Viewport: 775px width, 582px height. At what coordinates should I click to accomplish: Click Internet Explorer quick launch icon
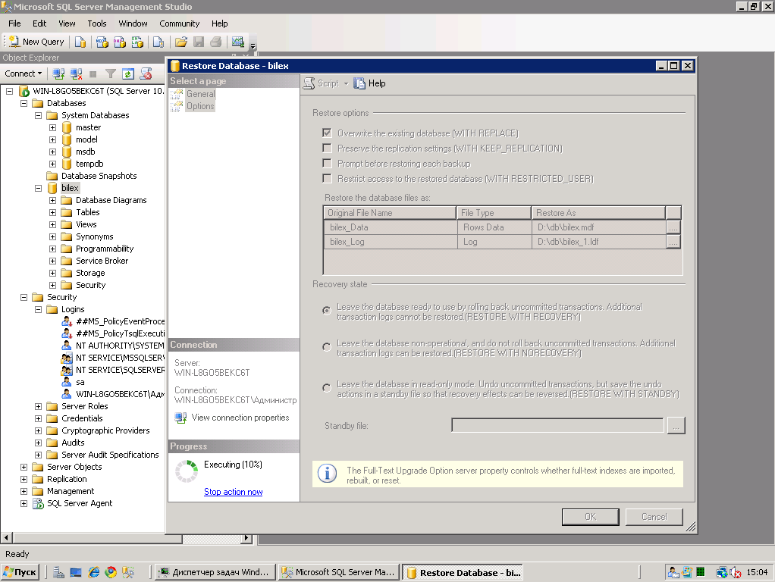pos(93,572)
